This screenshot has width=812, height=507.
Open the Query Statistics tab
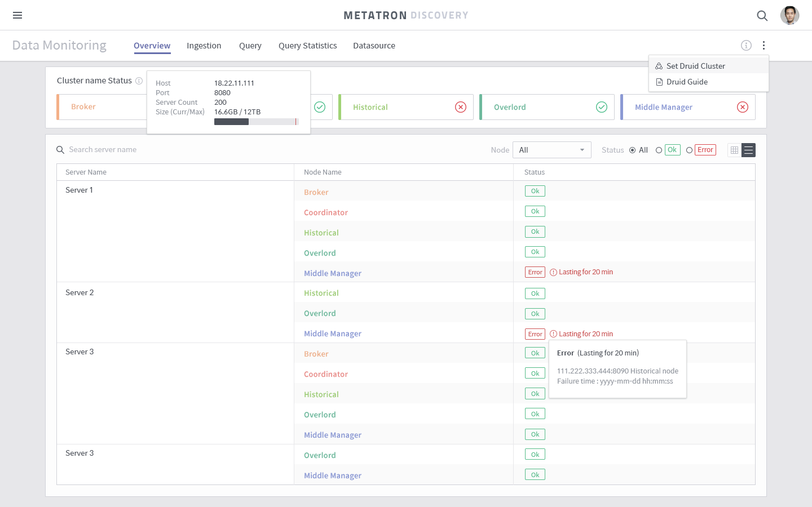coord(307,46)
